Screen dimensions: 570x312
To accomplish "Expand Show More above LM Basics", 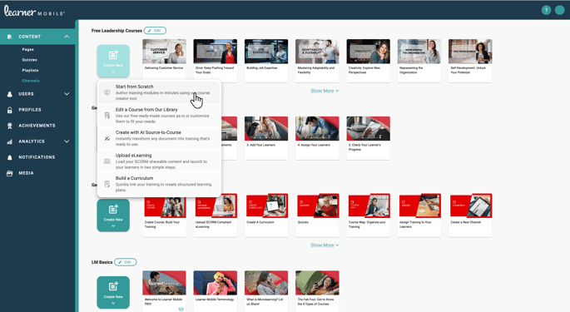I will 325,245.
